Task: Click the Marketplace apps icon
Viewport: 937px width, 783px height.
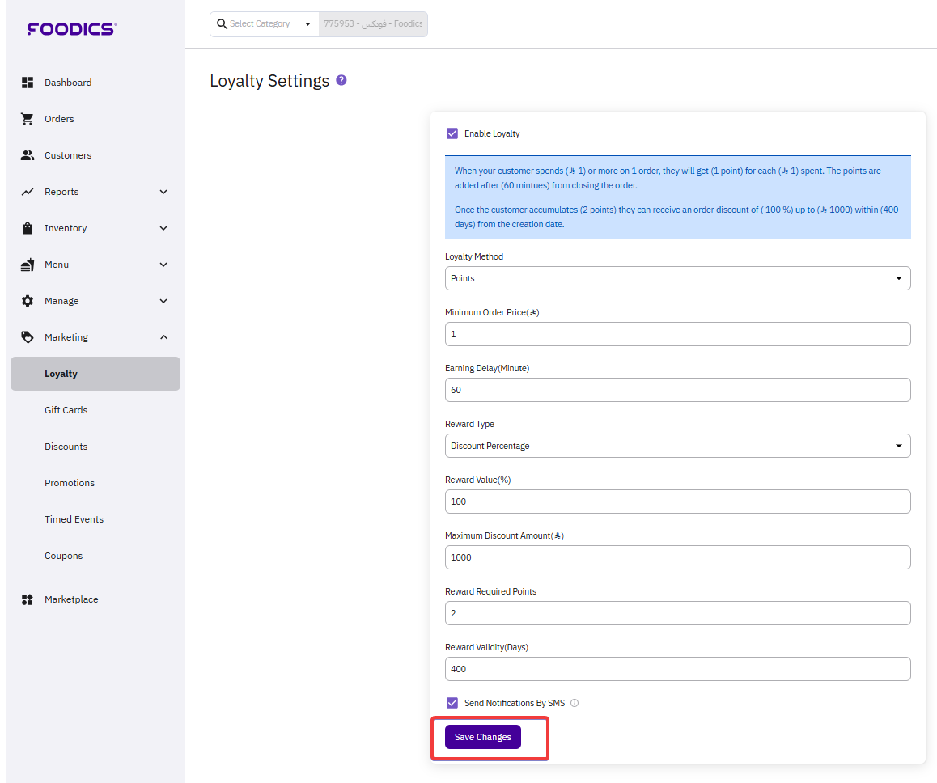Action: click(28, 599)
